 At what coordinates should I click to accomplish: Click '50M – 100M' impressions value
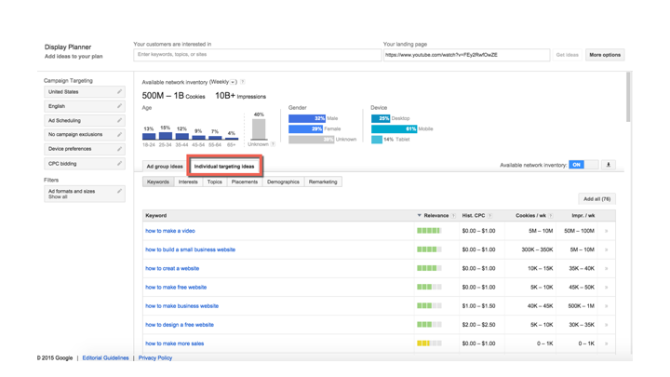pos(579,231)
